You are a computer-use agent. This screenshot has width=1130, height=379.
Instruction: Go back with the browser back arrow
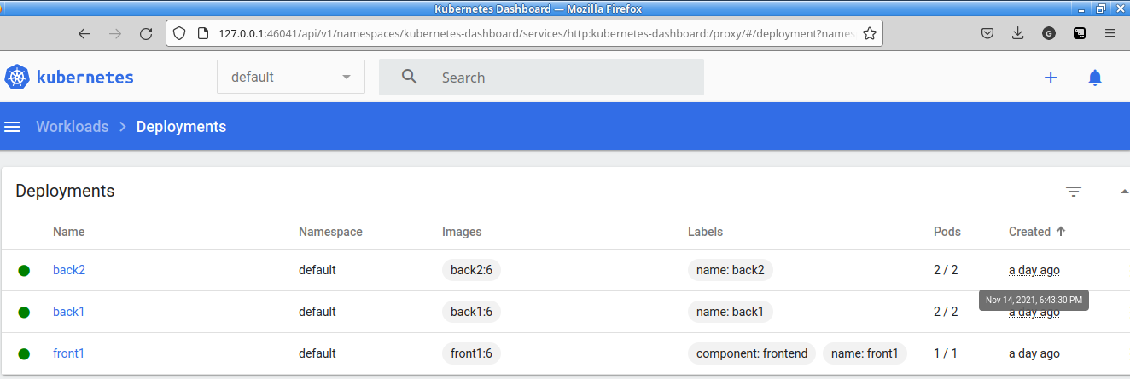pos(84,34)
